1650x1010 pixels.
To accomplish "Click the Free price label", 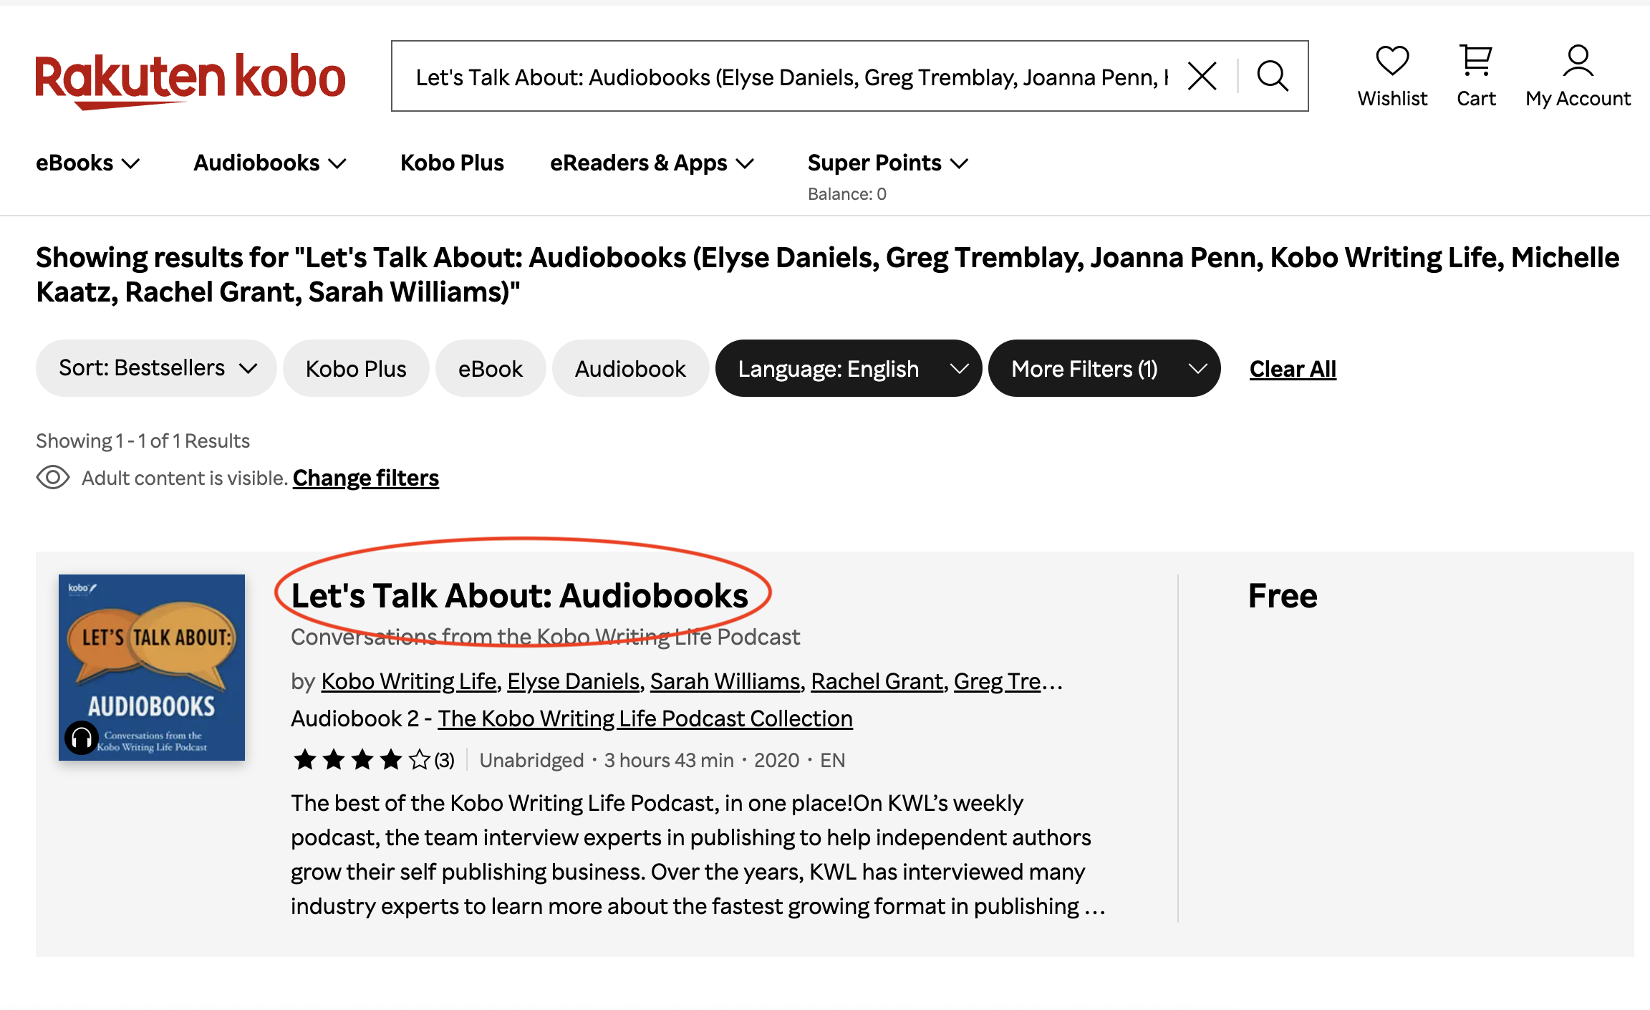I will click(x=1283, y=596).
